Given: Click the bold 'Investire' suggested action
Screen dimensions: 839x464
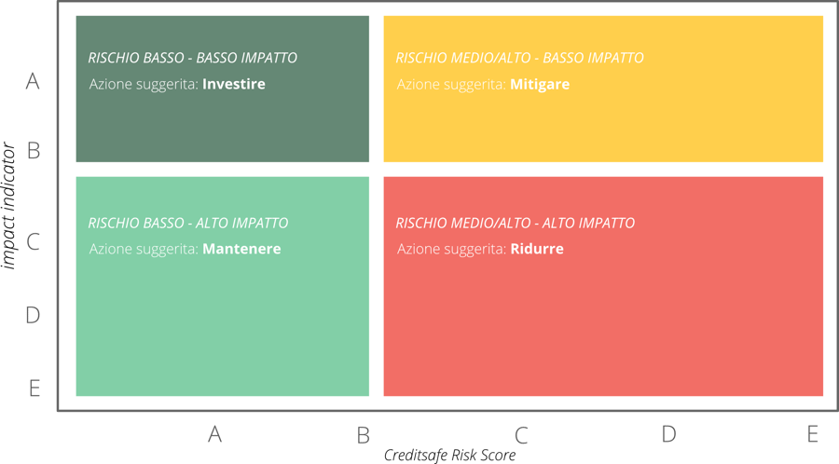Looking at the screenshot, I should 233,84.
